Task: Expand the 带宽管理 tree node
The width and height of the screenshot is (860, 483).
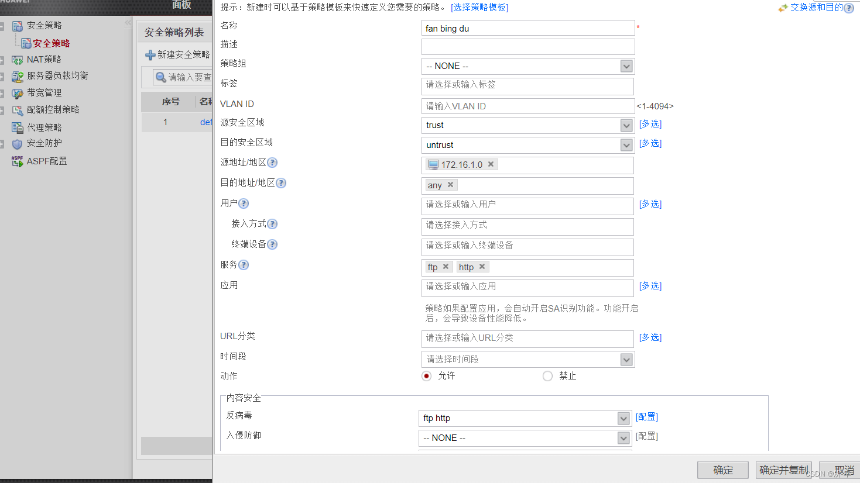Action: (2, 94)
